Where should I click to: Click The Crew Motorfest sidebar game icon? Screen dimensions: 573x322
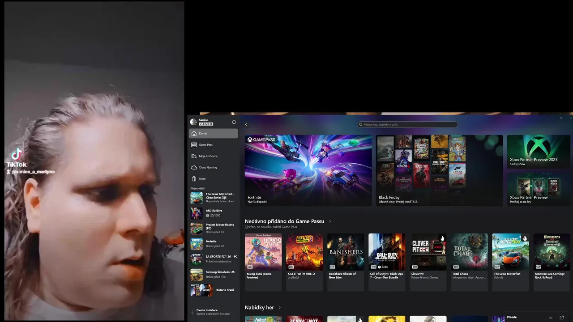click(x=197, y=198)
